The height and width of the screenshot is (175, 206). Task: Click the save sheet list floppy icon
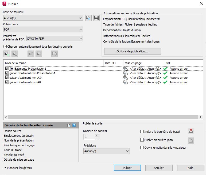pos(96,18)
